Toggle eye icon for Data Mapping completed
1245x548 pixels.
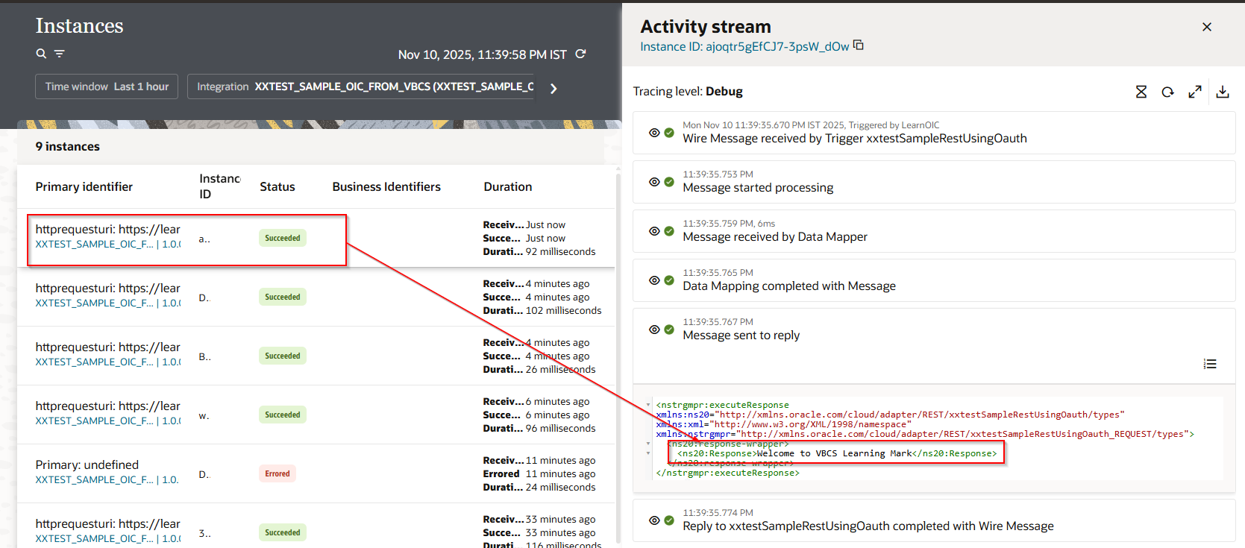point(654,280)
